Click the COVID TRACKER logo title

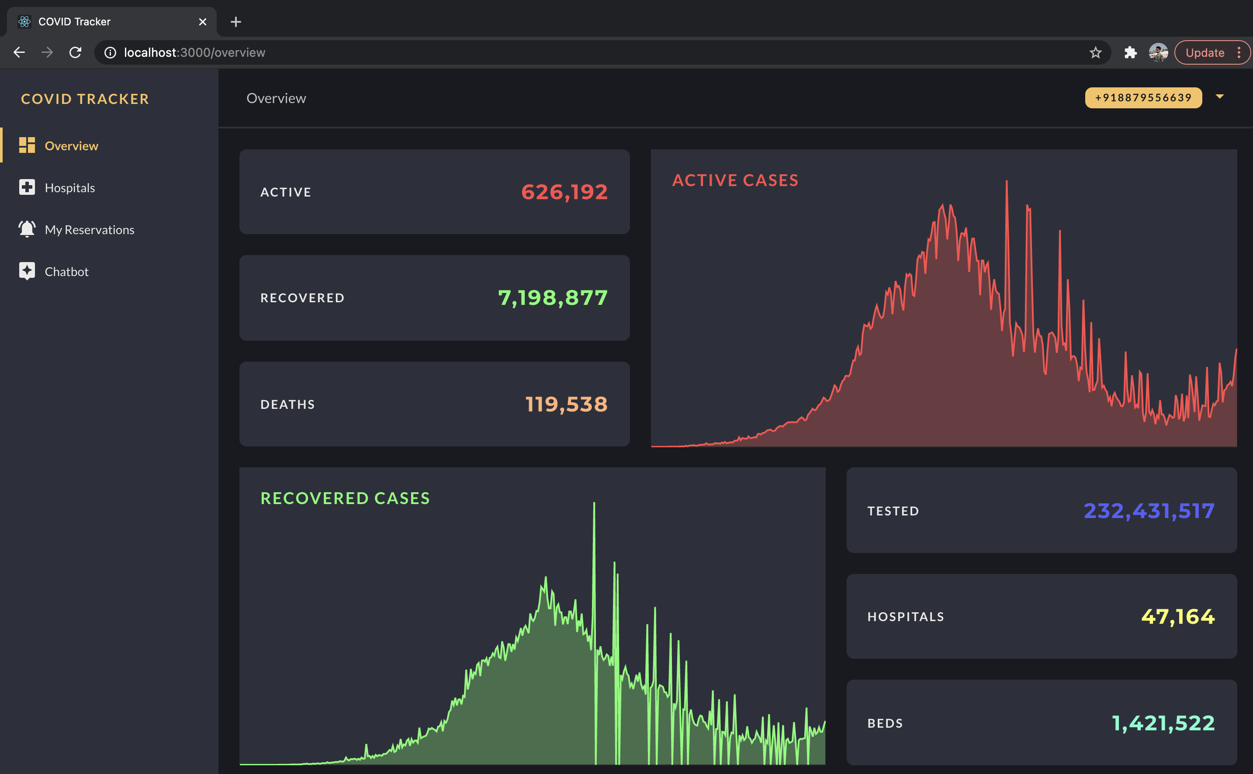pyautogui.click(x=85, y=99)
